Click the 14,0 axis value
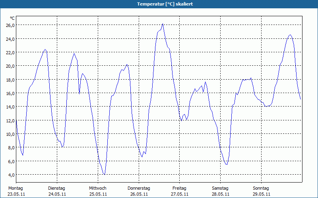Image resolution: width=318 pixels, height=198 pixels. coord(10,107)
